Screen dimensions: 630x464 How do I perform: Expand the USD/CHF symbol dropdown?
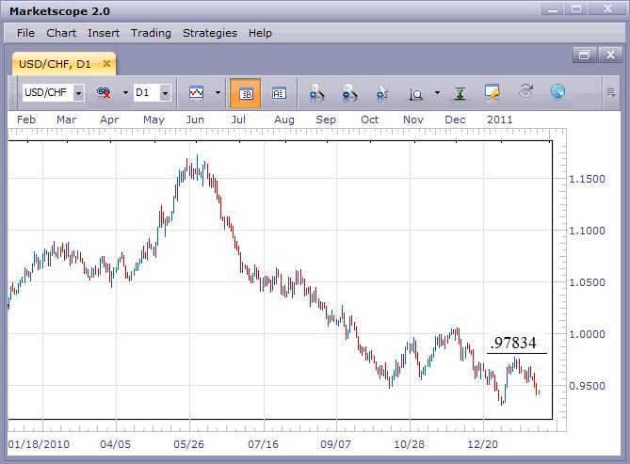point(79,93)
